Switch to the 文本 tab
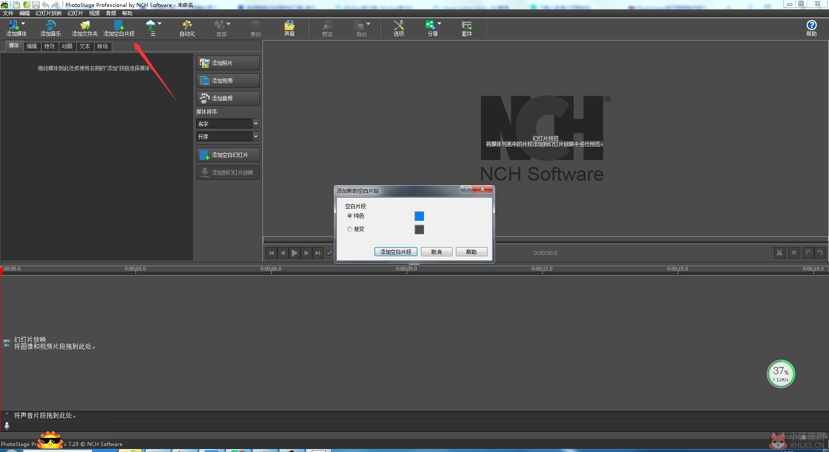This screenshot has width=829, height=452. (85, 46)
